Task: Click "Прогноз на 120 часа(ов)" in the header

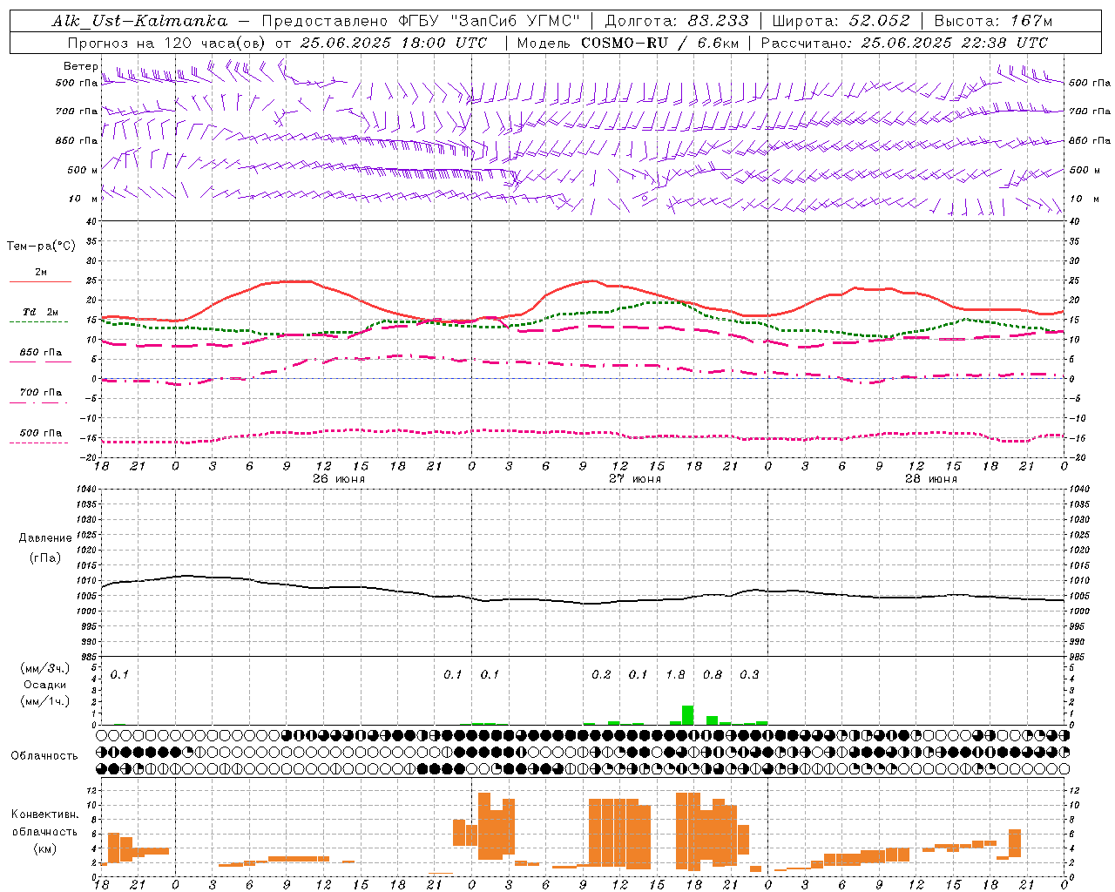Action: 166,43
